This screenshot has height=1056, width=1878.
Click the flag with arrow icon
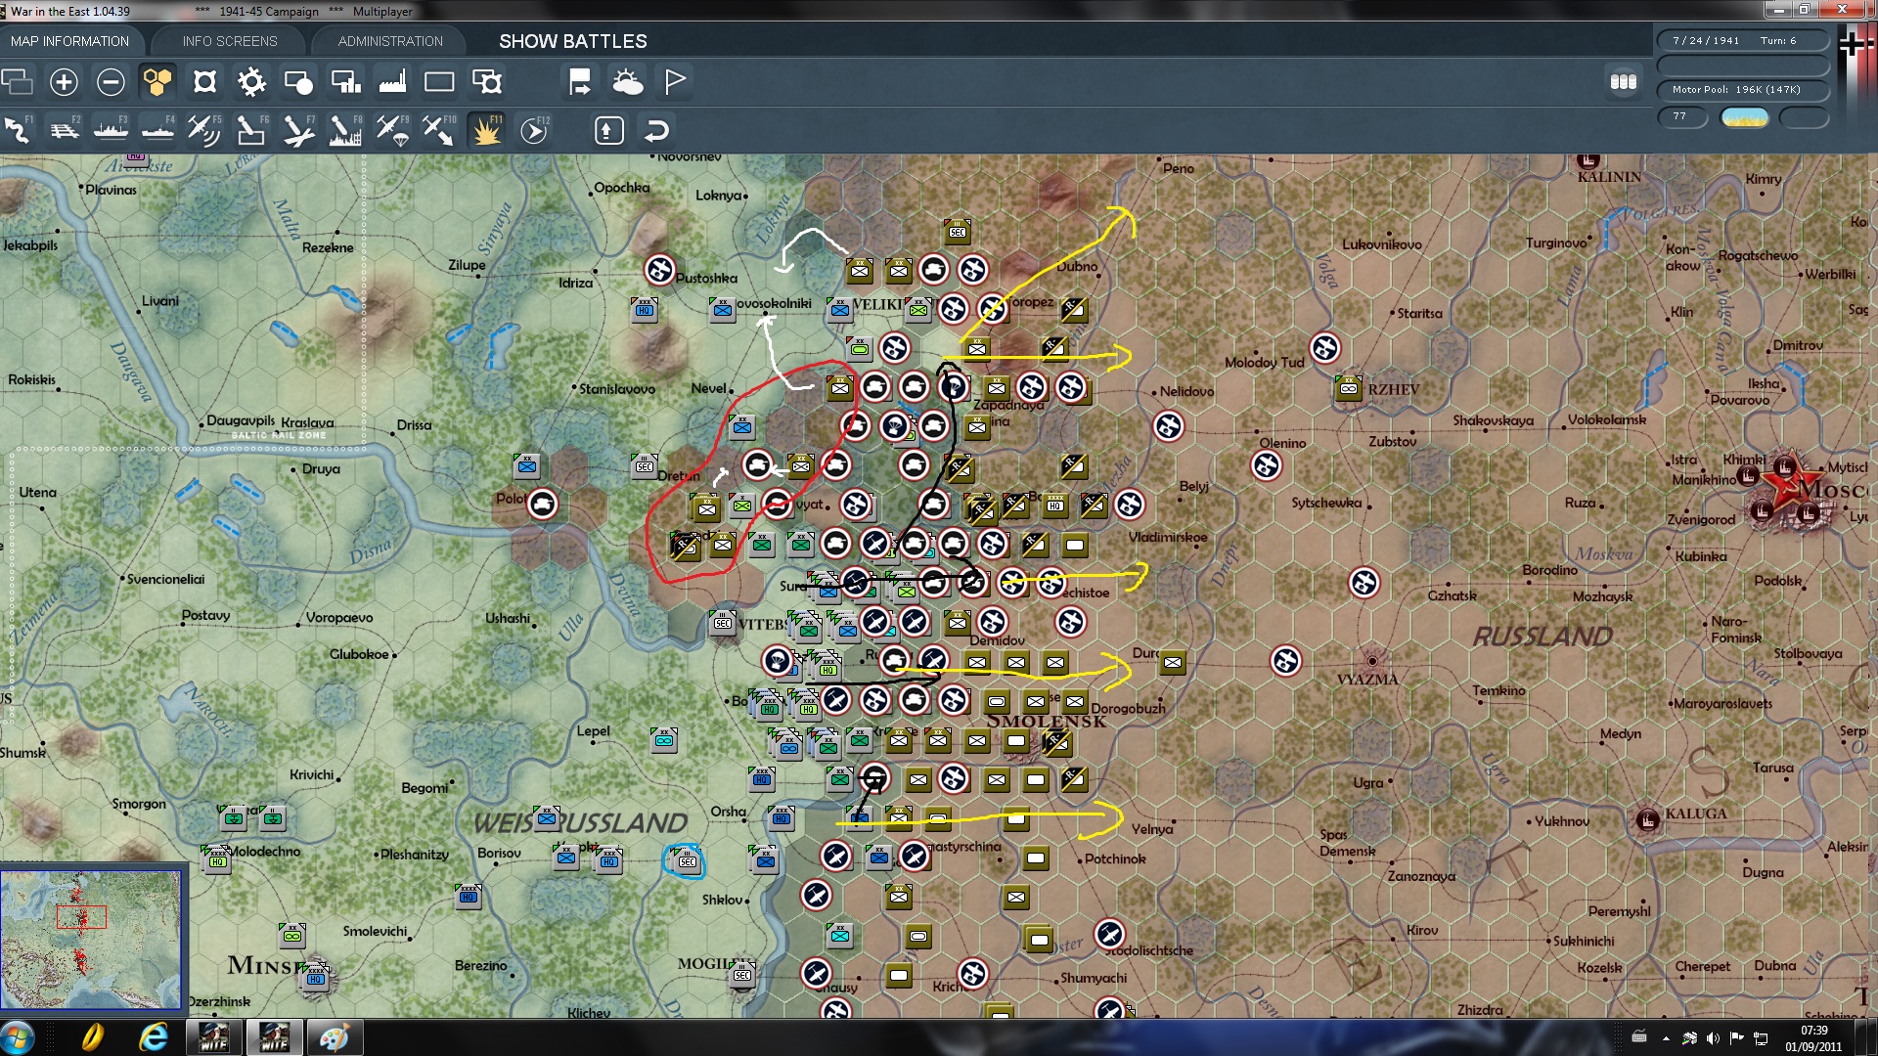580,82
